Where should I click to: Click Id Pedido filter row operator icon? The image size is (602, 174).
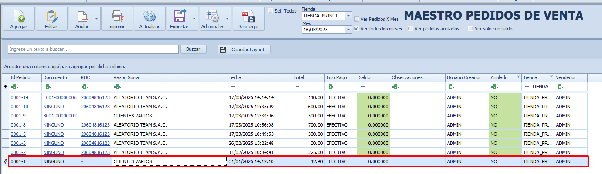click(14, 87)
